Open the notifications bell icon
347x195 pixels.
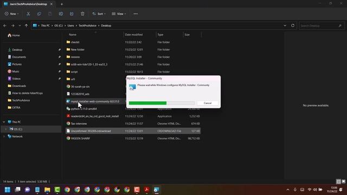pyautogui.click(x=341, y=190)
